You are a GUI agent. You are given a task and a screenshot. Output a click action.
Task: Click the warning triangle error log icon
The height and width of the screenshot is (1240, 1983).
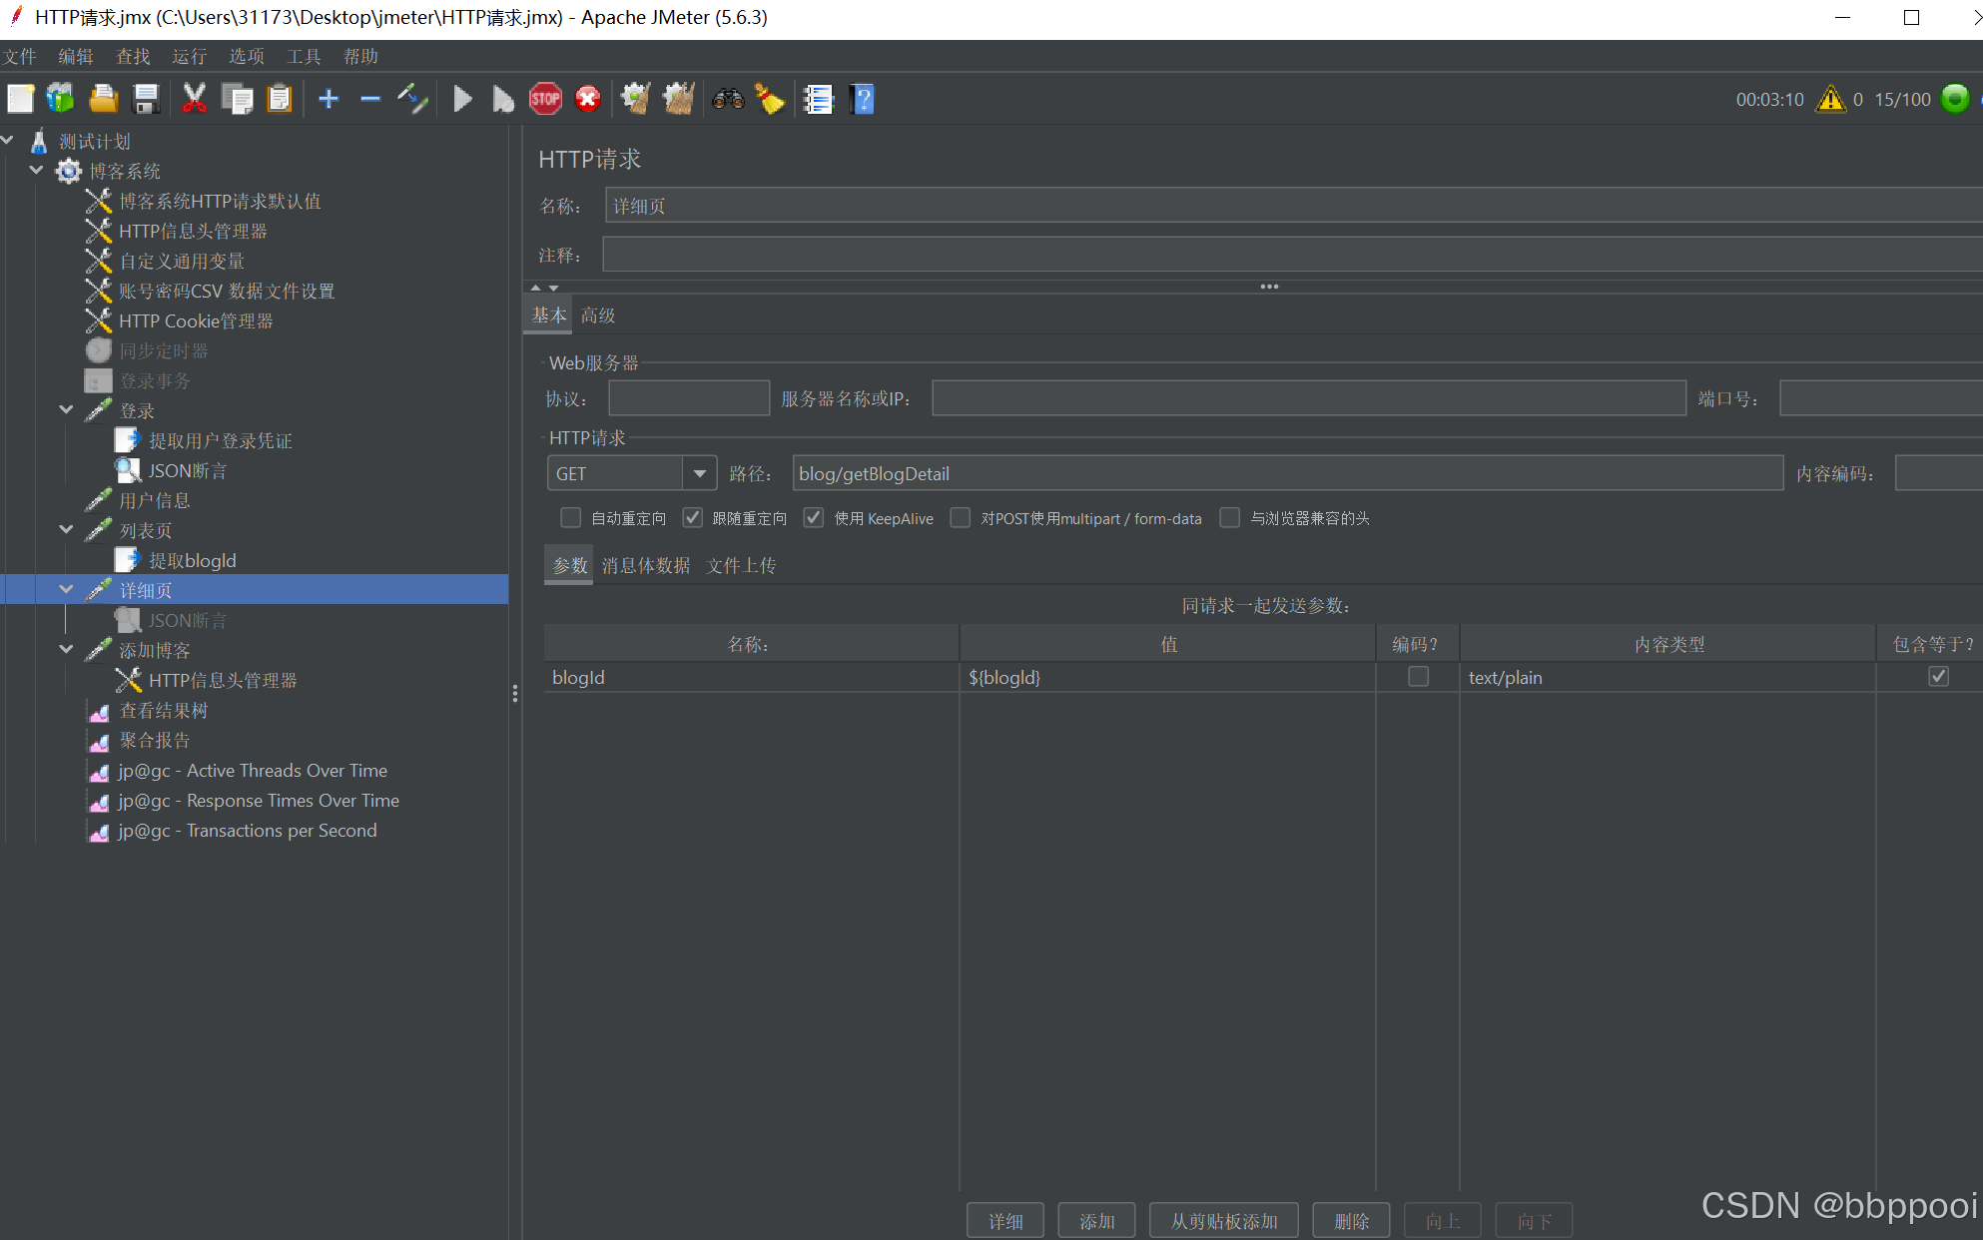click(x=1830, y=99)
